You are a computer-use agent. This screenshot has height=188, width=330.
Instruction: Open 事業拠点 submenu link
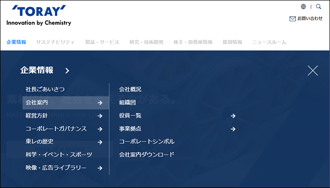pos(130,129)
